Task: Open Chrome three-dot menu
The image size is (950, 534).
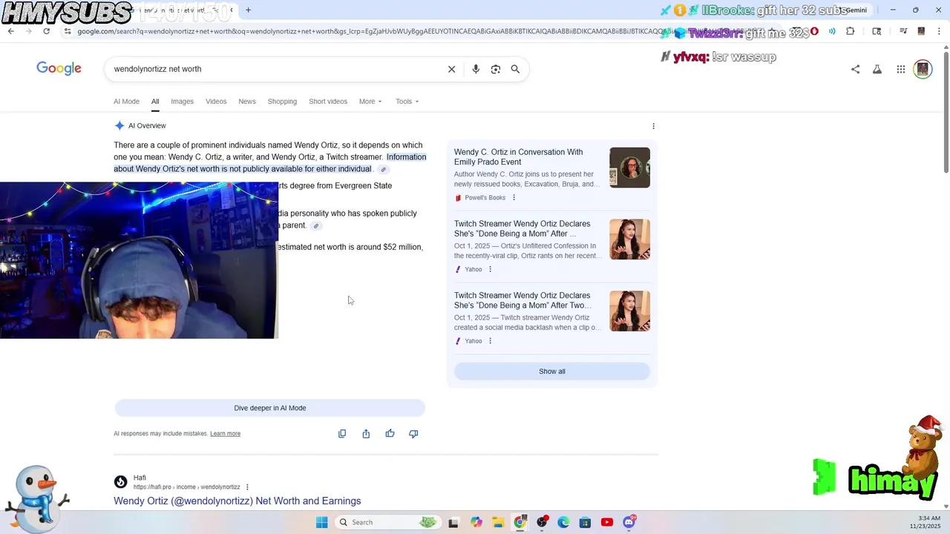Action: [x=939, y=31]
